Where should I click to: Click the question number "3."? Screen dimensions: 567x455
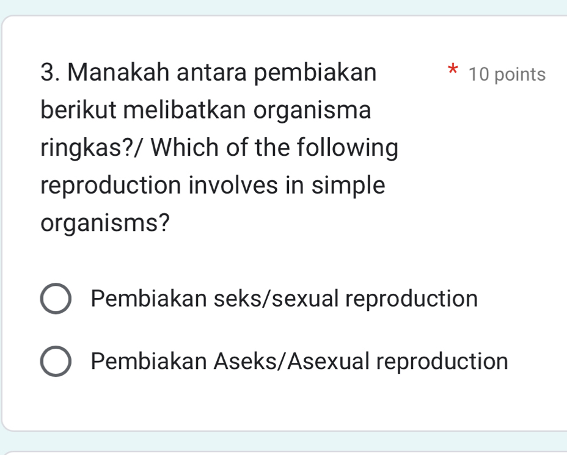[x=51, y=73]
